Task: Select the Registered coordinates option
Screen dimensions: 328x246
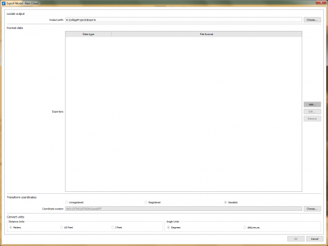Action: [x=153, y=202]
